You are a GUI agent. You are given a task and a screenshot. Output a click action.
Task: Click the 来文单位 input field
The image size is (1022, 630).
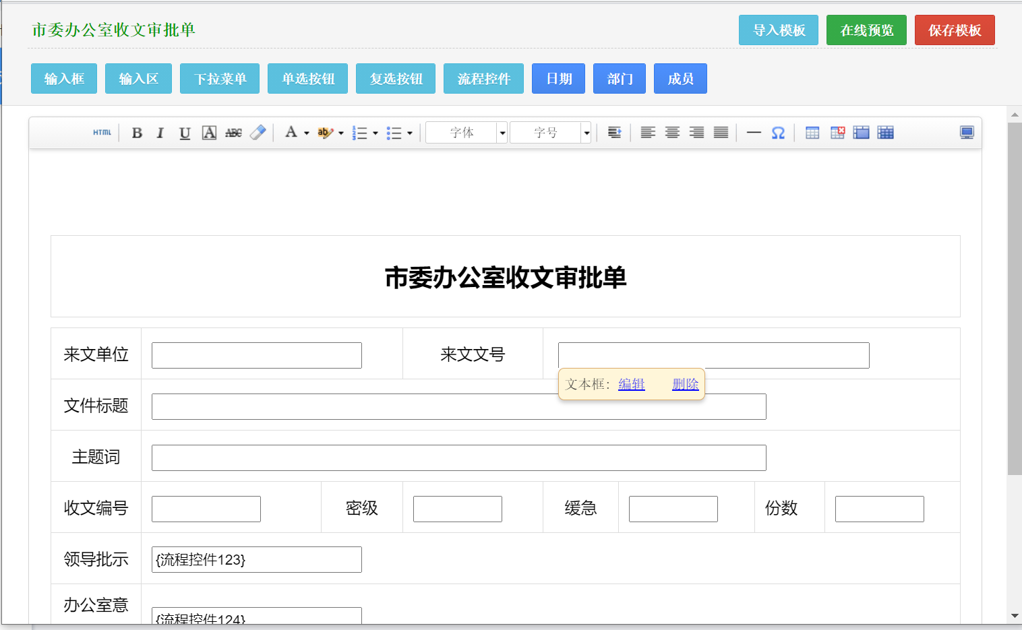pyautogui.click(x=257, y=356)
